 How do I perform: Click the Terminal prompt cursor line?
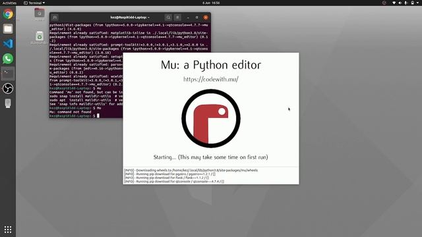75,116
